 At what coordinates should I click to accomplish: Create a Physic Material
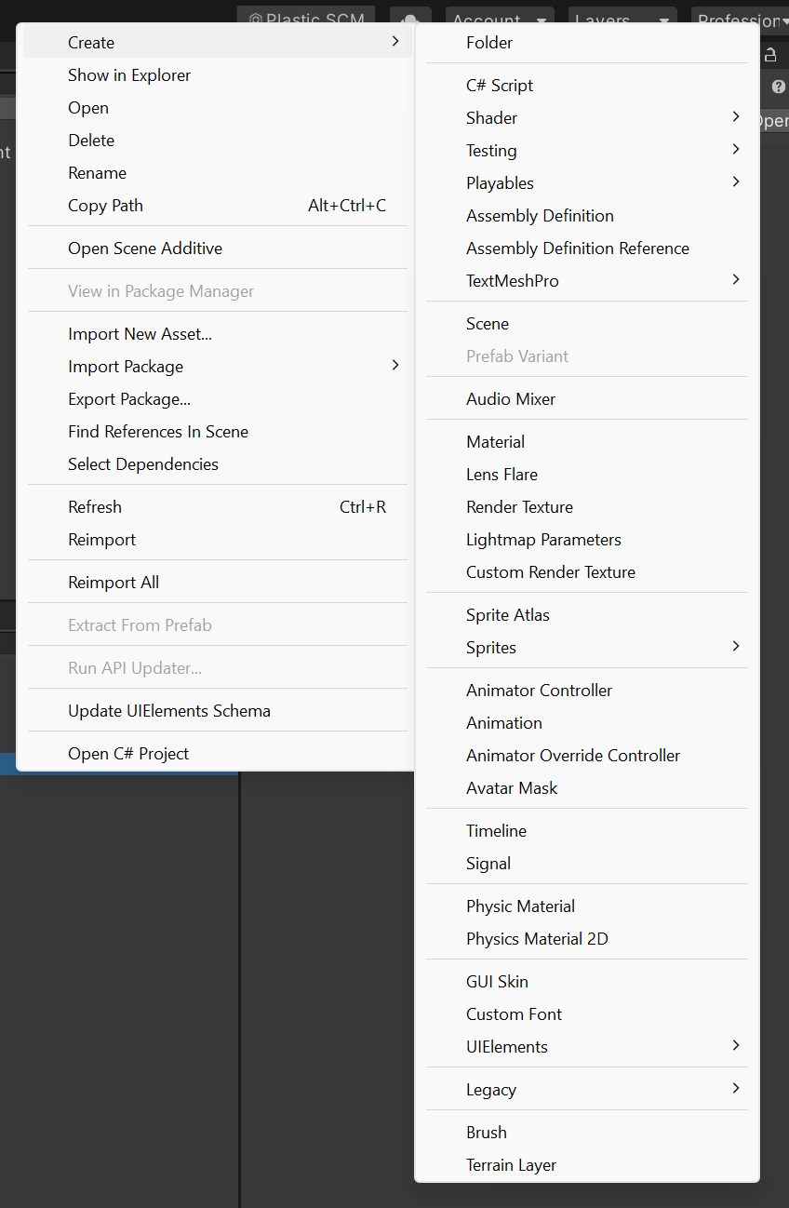[x=587, y=906]
